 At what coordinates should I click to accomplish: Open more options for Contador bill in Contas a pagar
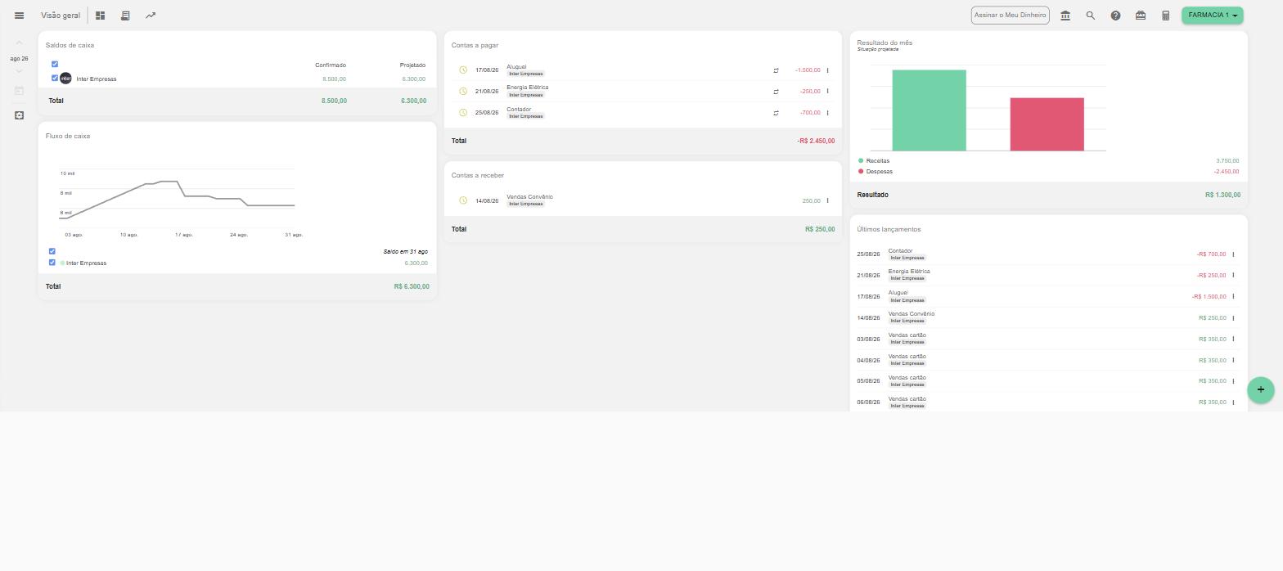[828, 113]
